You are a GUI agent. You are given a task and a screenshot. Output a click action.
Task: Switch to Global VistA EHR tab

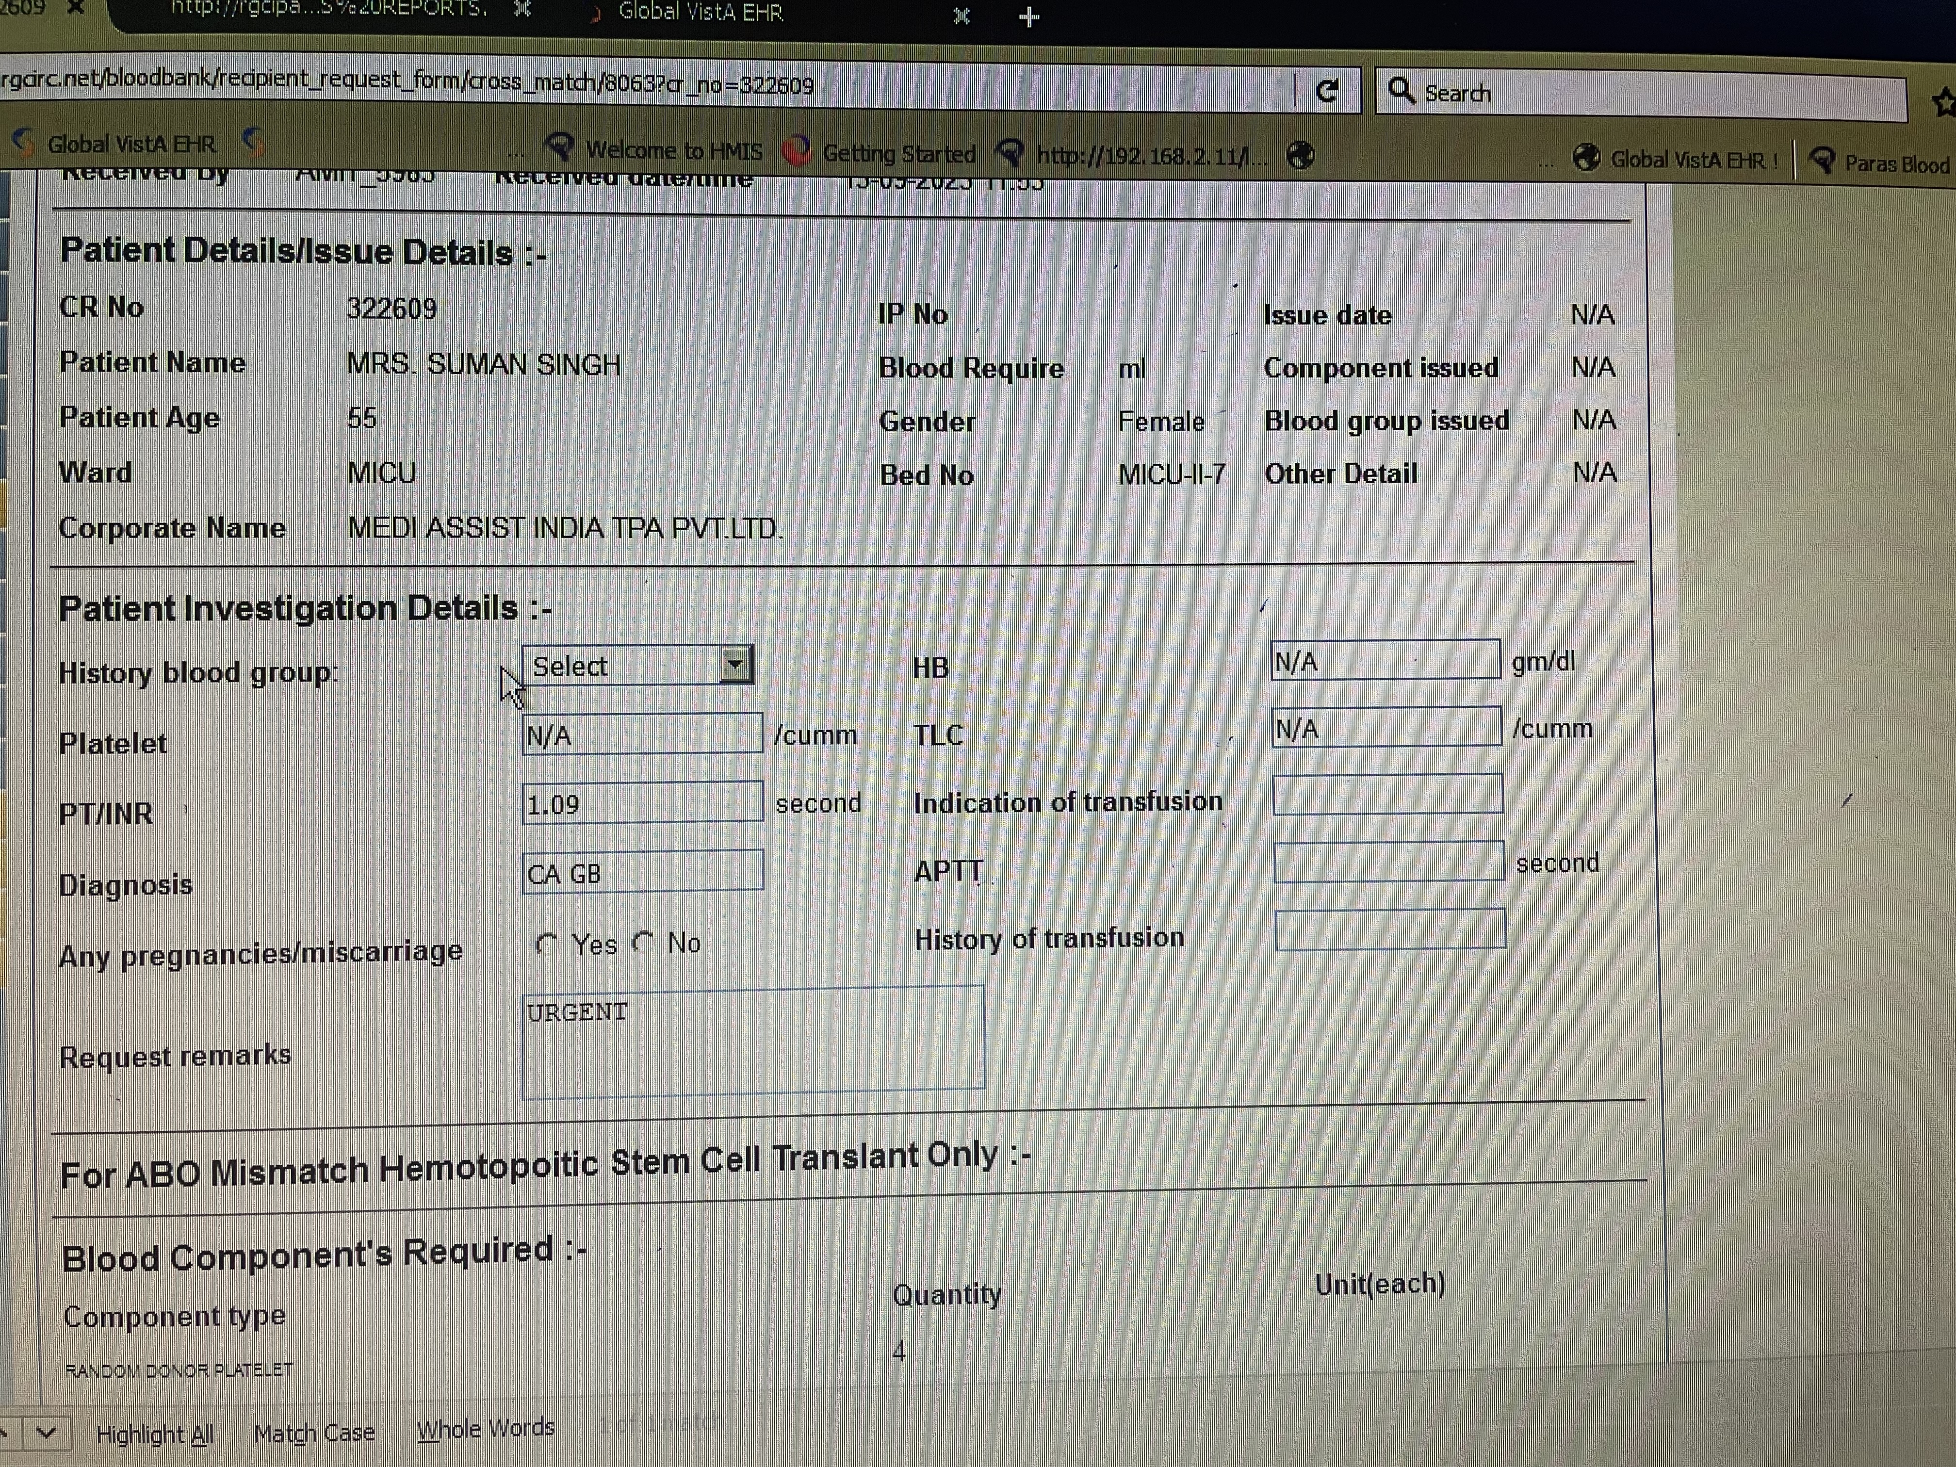tap(700, 13)
